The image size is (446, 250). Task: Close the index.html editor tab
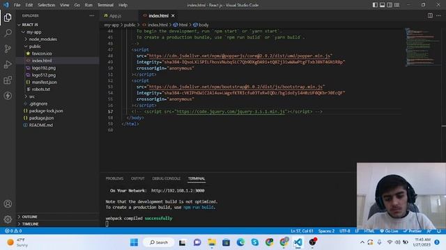pos(173,15)
